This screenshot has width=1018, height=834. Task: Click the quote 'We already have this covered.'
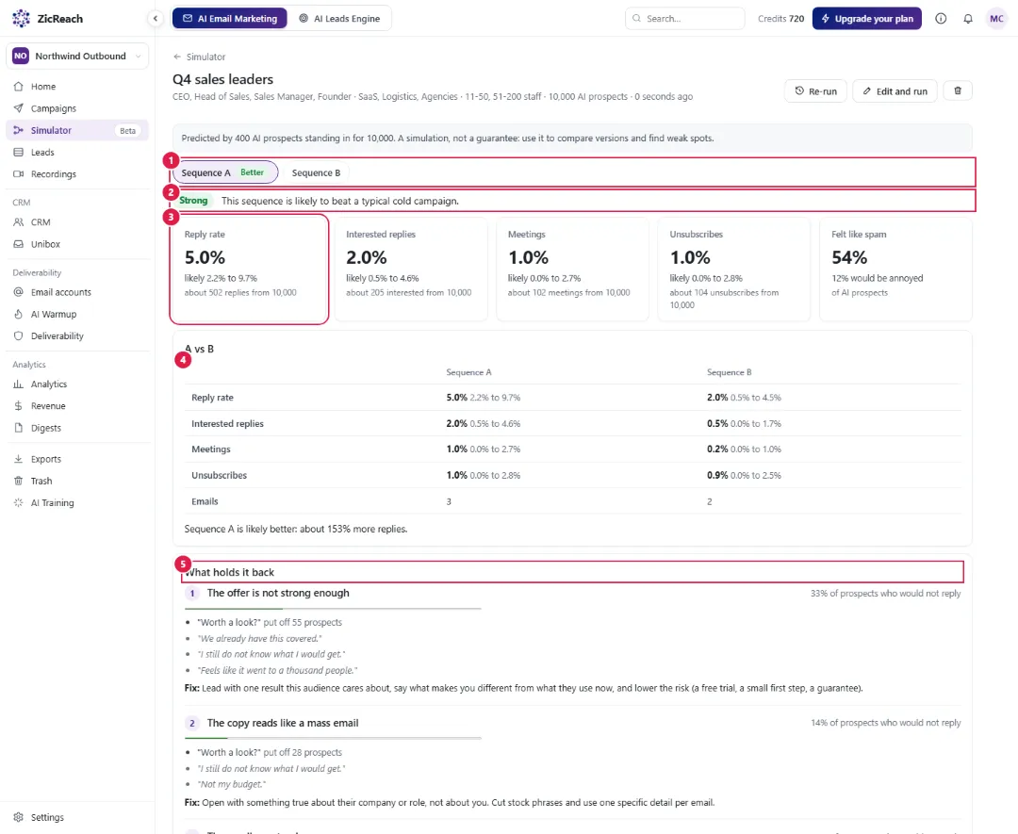click(x=260, y=639)
